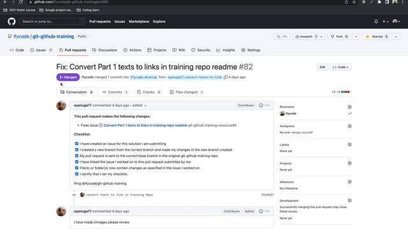Open Development settings gear
This screenshot has height=229, width=408.
click(x=349, y=200)
